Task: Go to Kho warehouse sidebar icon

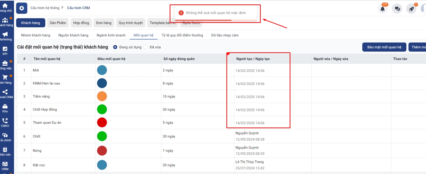Action: [x=5, y=108]
